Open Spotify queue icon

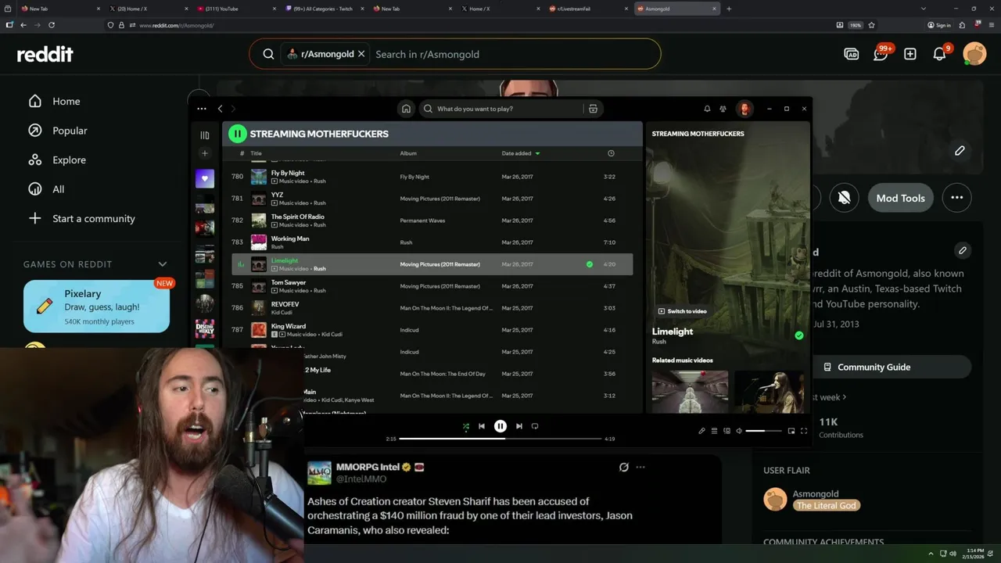click(714, 431)
